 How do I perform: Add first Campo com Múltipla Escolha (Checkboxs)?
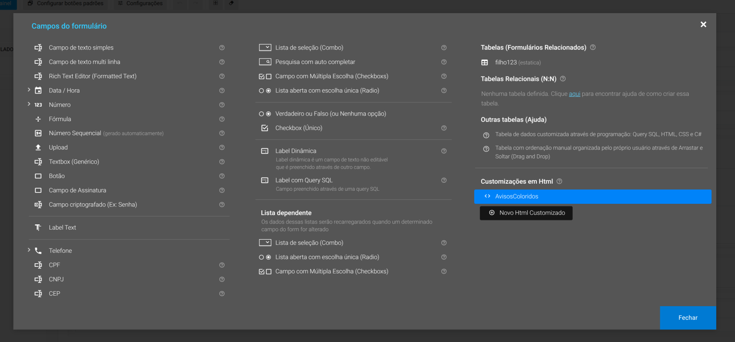tap(331, 76)
